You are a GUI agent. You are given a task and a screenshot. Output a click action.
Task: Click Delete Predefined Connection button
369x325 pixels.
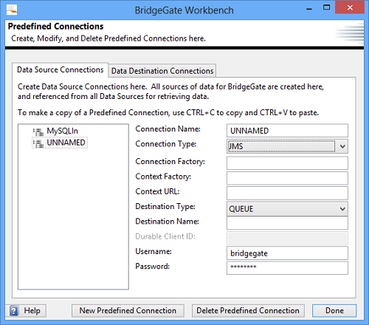coord(248,311)
